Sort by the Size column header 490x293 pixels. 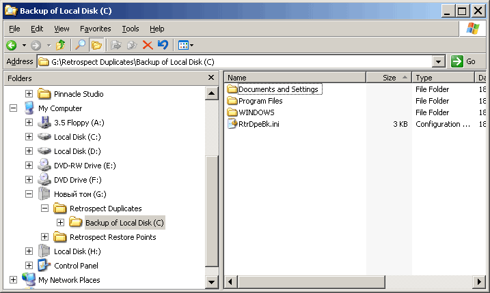[389, 77]
